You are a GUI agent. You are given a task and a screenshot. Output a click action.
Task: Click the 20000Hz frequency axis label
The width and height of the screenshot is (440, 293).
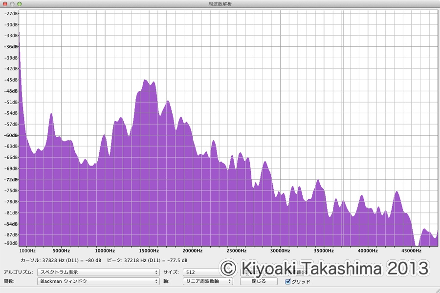(193, 251)
